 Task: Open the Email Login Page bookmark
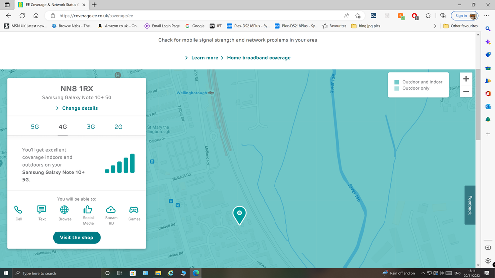pos(162,26)
